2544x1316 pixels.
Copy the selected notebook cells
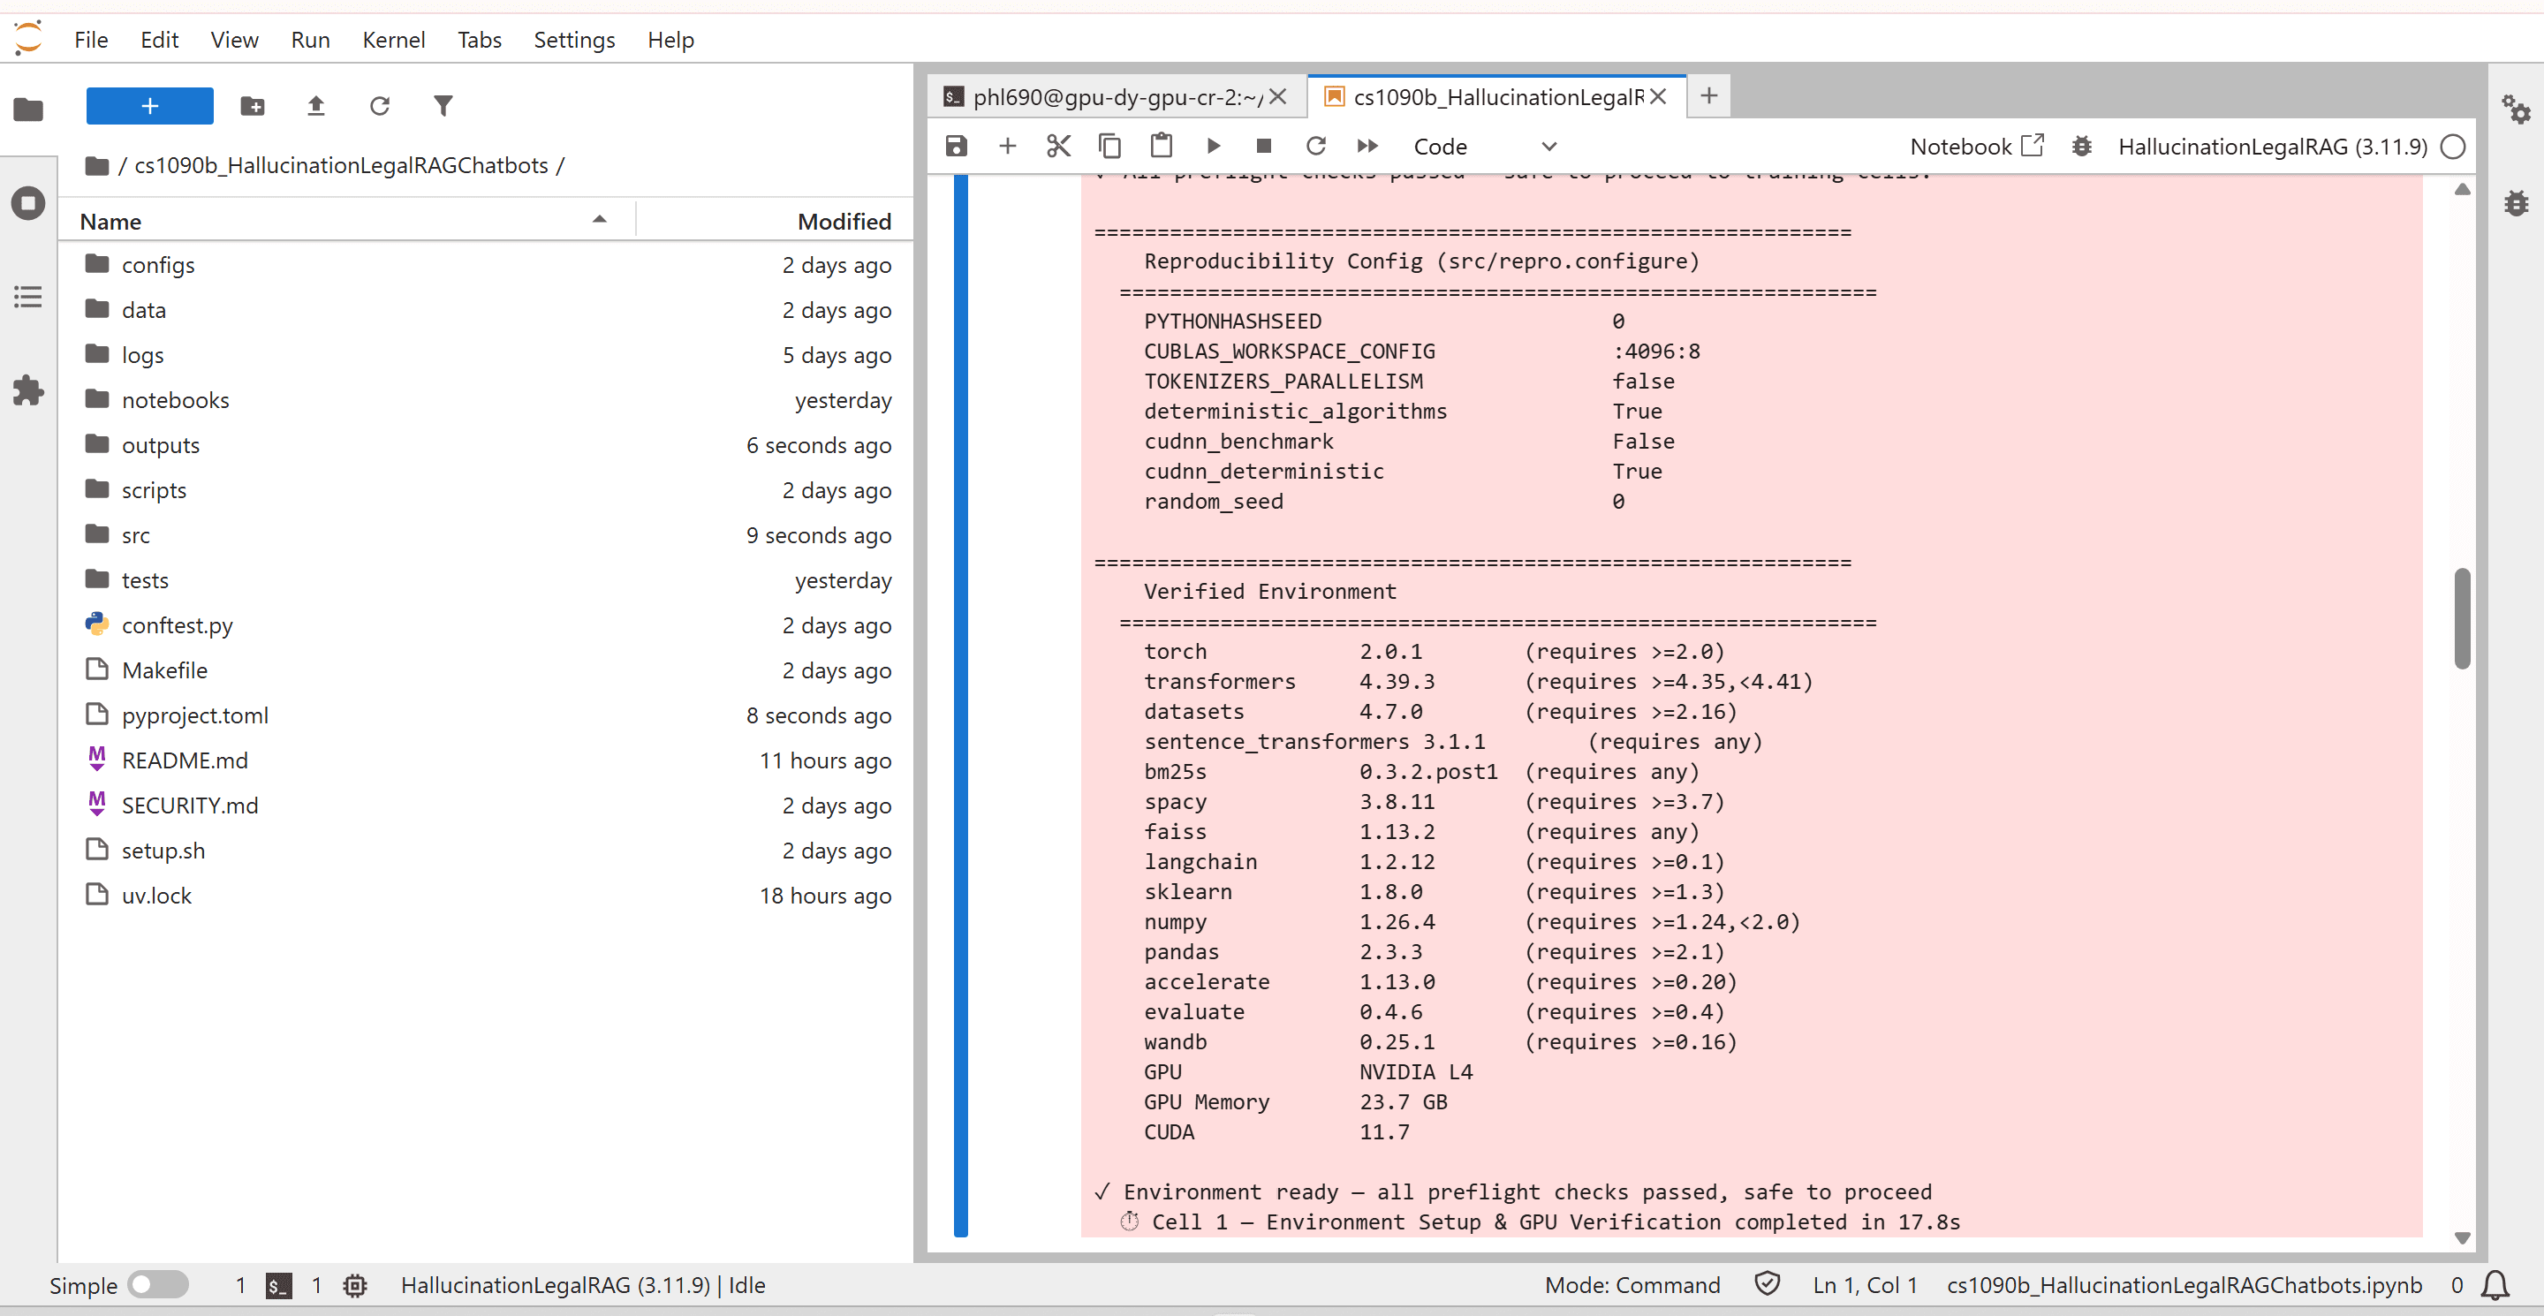point(1110,145)
